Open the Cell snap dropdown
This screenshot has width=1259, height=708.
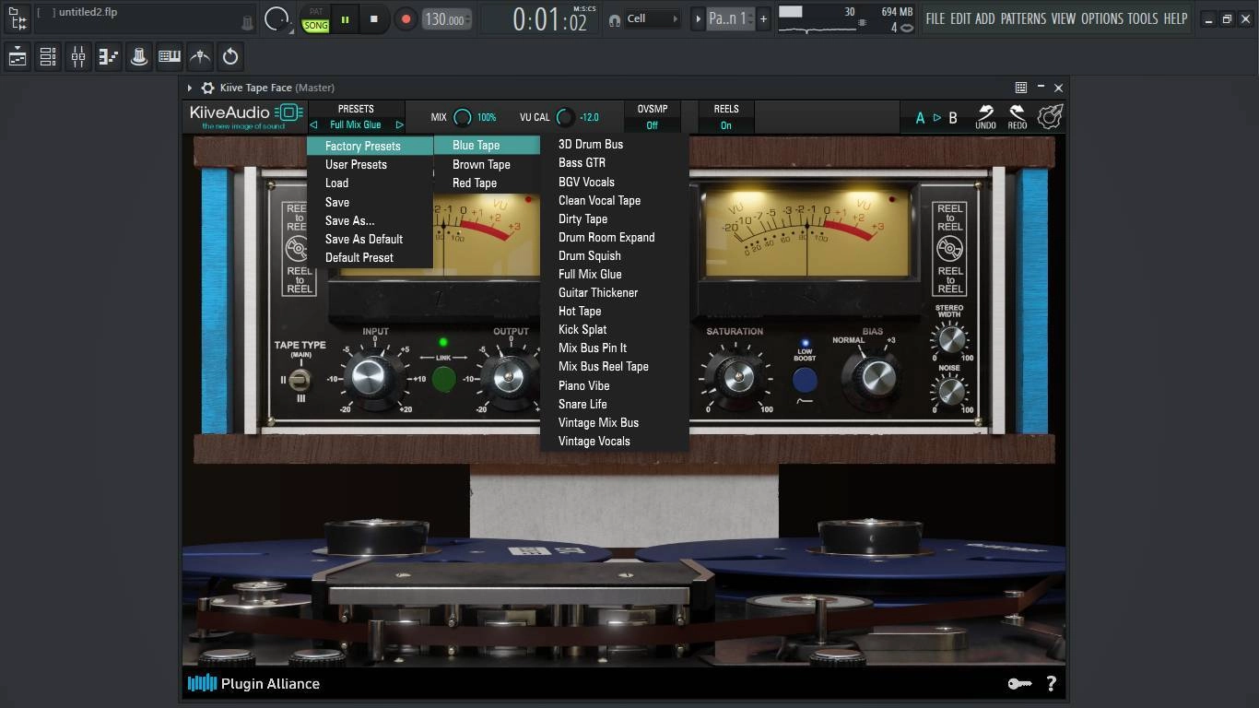(653, 18)
